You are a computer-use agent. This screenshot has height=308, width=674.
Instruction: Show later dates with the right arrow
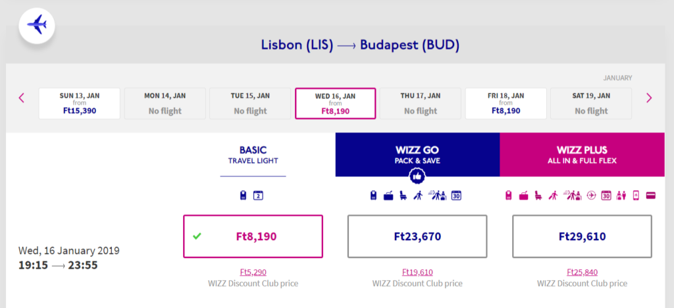point(649,98)
